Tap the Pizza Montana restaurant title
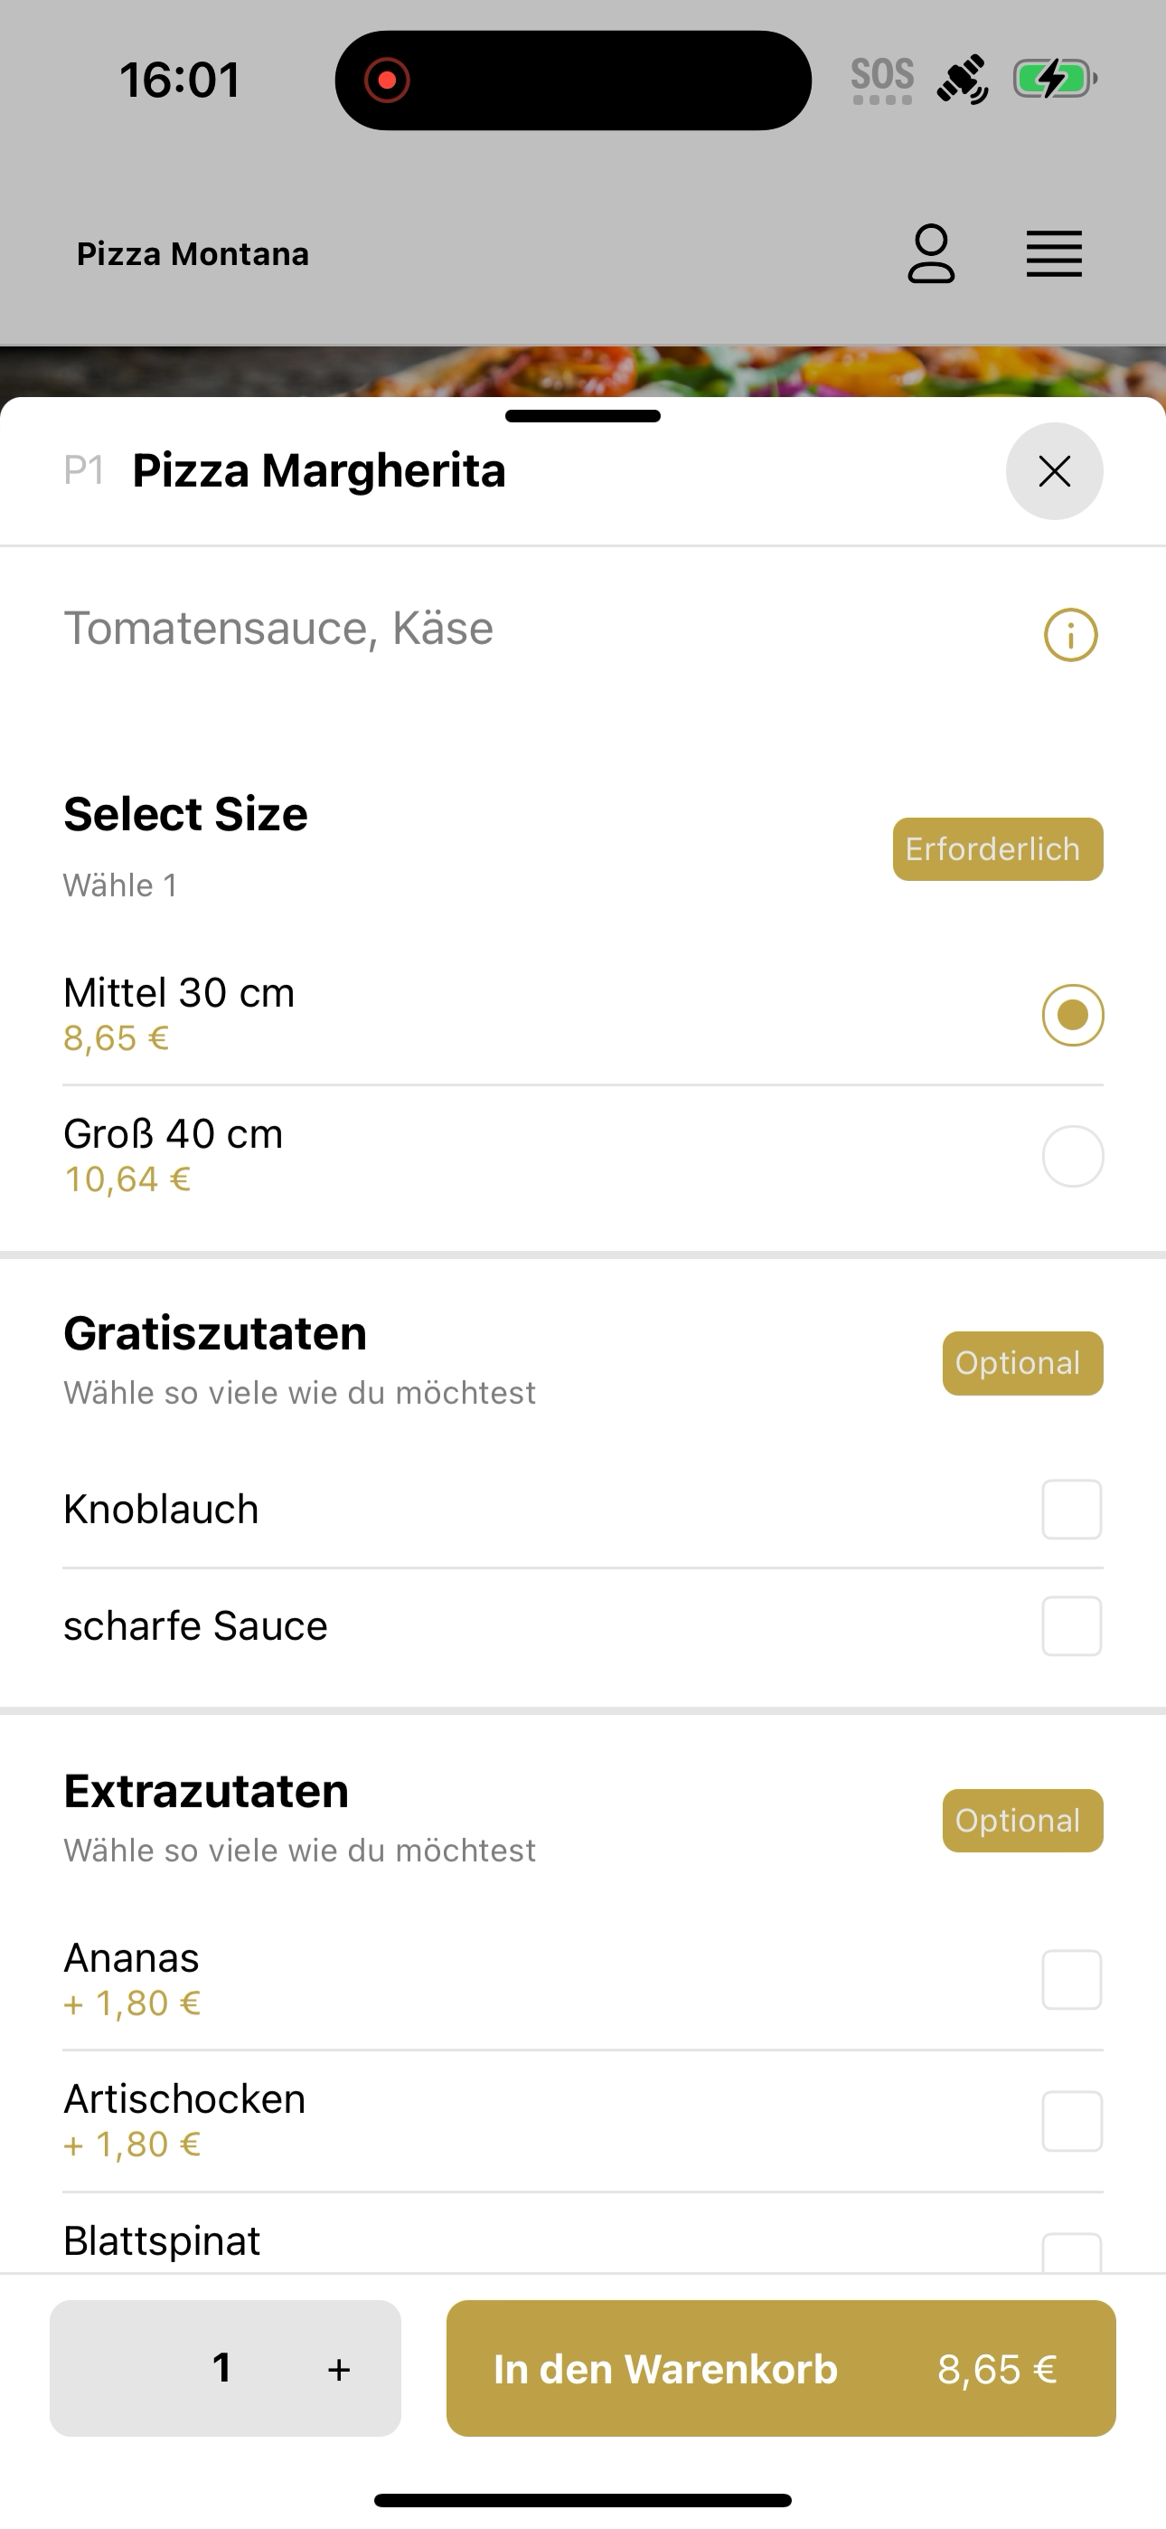 point(193,254)
